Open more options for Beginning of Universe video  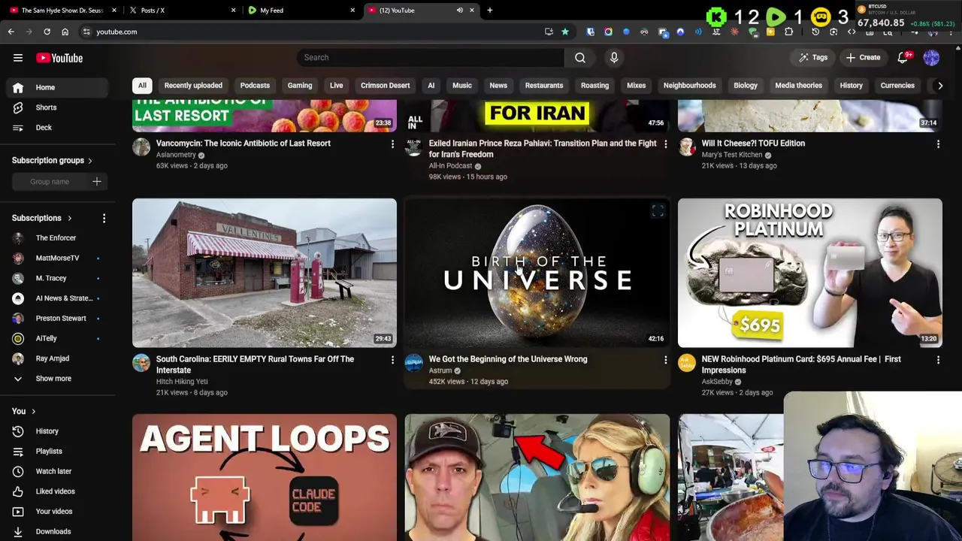click(x=665, y=360)
